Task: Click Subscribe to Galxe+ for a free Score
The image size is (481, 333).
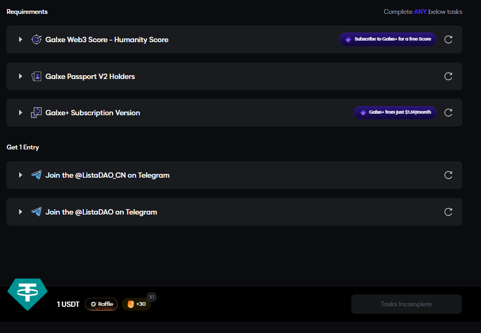Action: pyautogui.click(x=388, y=39)
